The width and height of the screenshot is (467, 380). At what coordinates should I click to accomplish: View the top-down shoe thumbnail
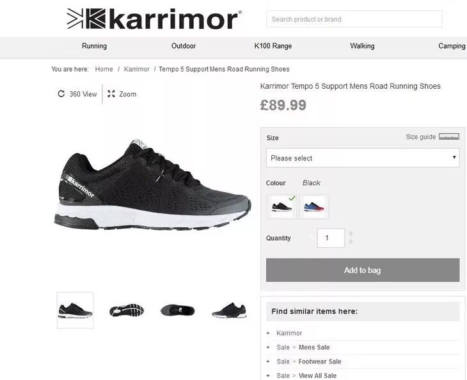(177, 310)
